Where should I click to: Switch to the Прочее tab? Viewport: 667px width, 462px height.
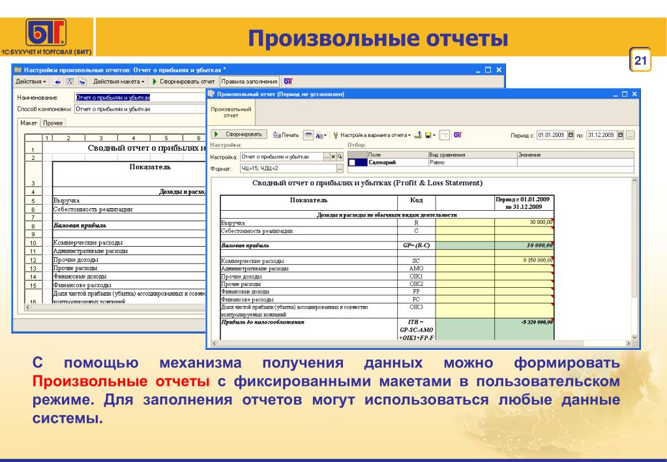[53, 123]
